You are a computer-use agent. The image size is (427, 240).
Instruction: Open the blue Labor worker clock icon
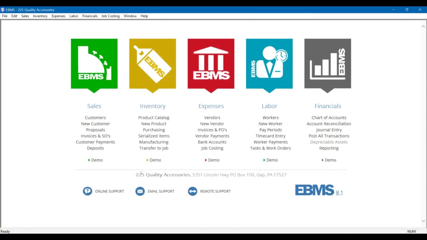pyautogui.click(x=269, y=65)
